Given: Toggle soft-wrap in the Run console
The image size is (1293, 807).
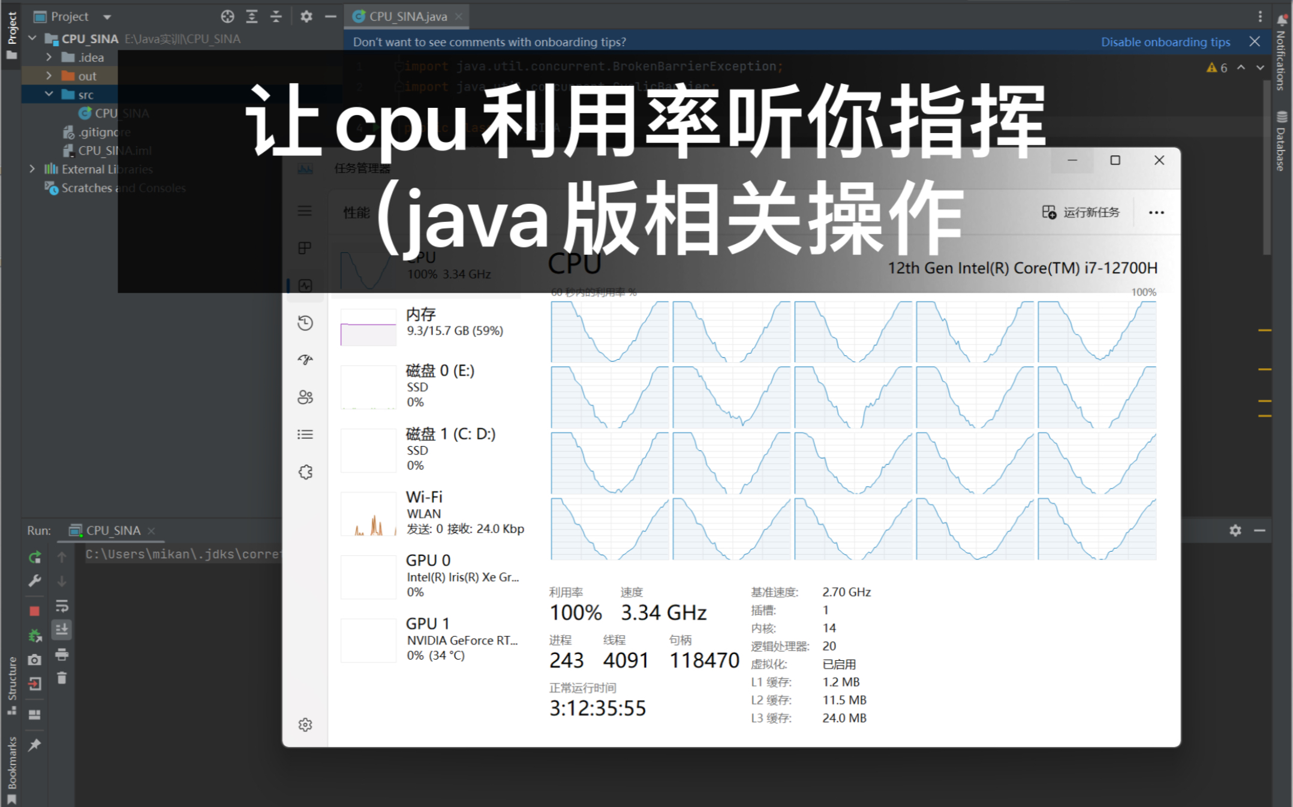Looking at the screenshot, I should coord(62,606).
